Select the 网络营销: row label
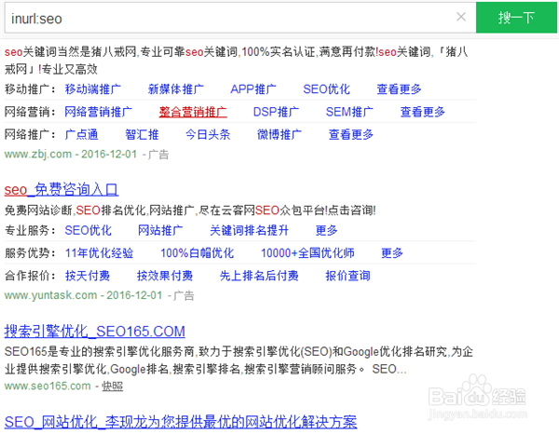Viewport: 559px width, 434px height. pos(31,112)
